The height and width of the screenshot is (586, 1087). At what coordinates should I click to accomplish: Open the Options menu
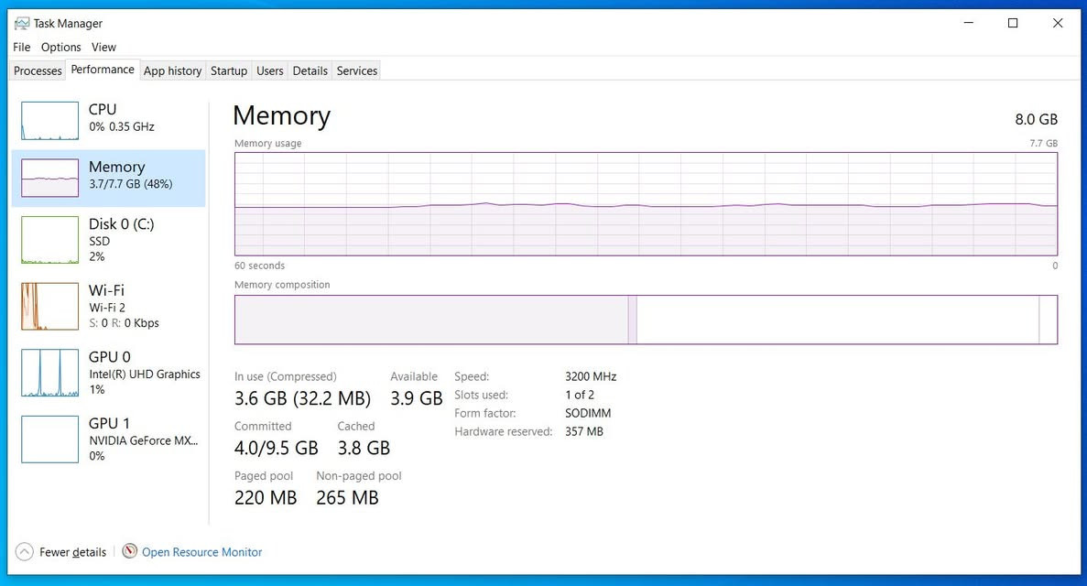pos(61,48)
